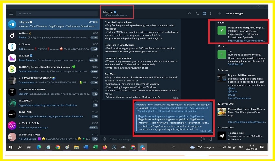Open the three-dot chat options menu
The width and height of the screenshot is (275, 161).
[211, 14]
